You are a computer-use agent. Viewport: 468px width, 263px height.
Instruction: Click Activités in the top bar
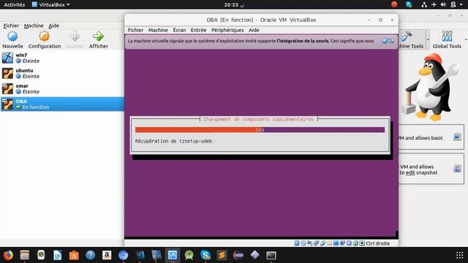click(15, 4)
